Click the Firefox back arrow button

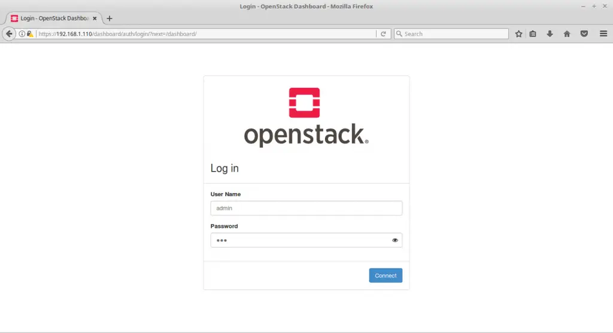[9, 34]
